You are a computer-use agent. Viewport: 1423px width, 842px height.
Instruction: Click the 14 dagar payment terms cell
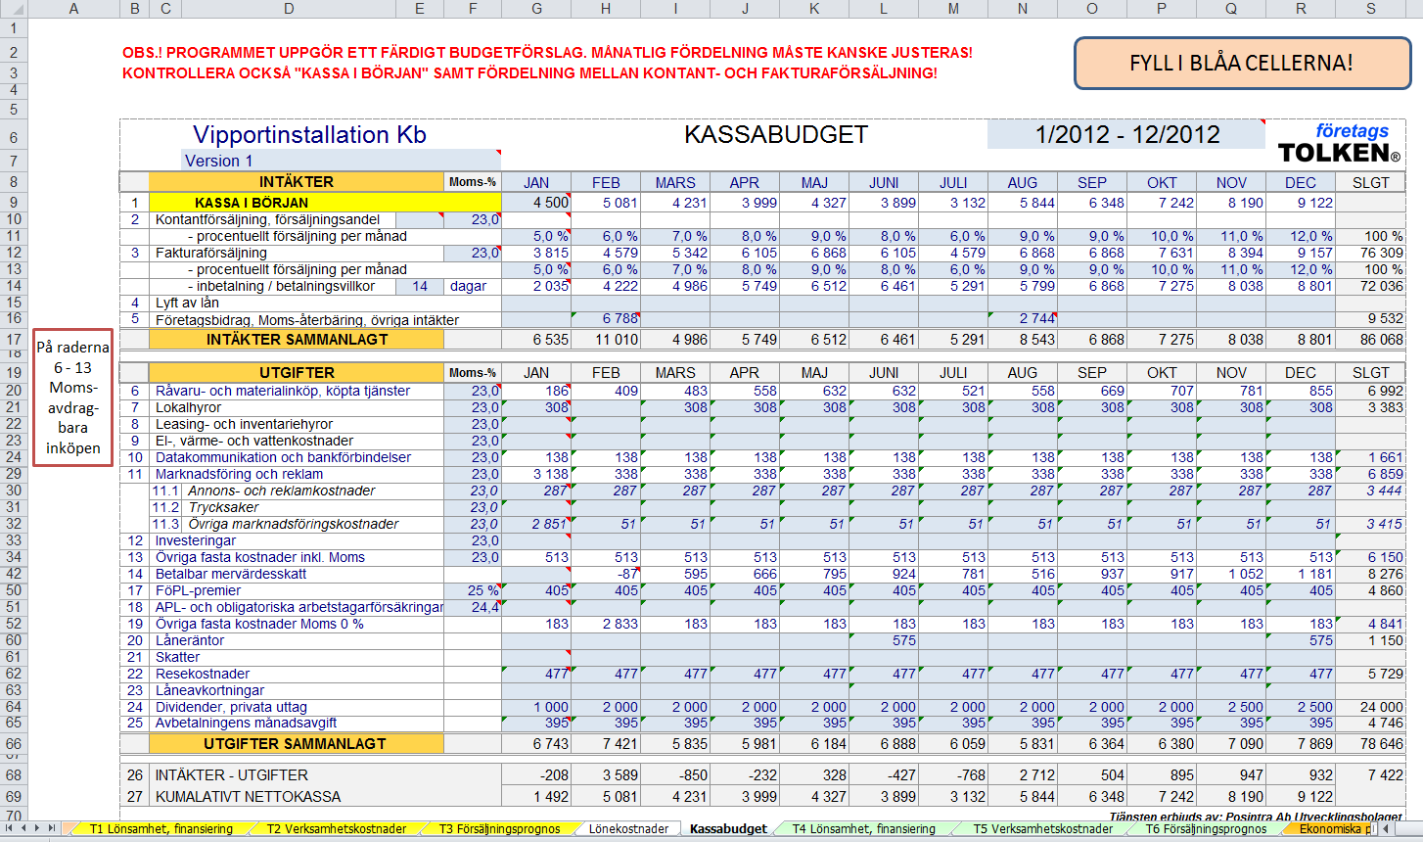(419, 286)
